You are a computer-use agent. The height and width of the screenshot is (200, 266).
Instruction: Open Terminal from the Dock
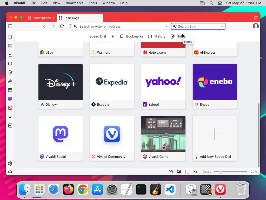141,189
